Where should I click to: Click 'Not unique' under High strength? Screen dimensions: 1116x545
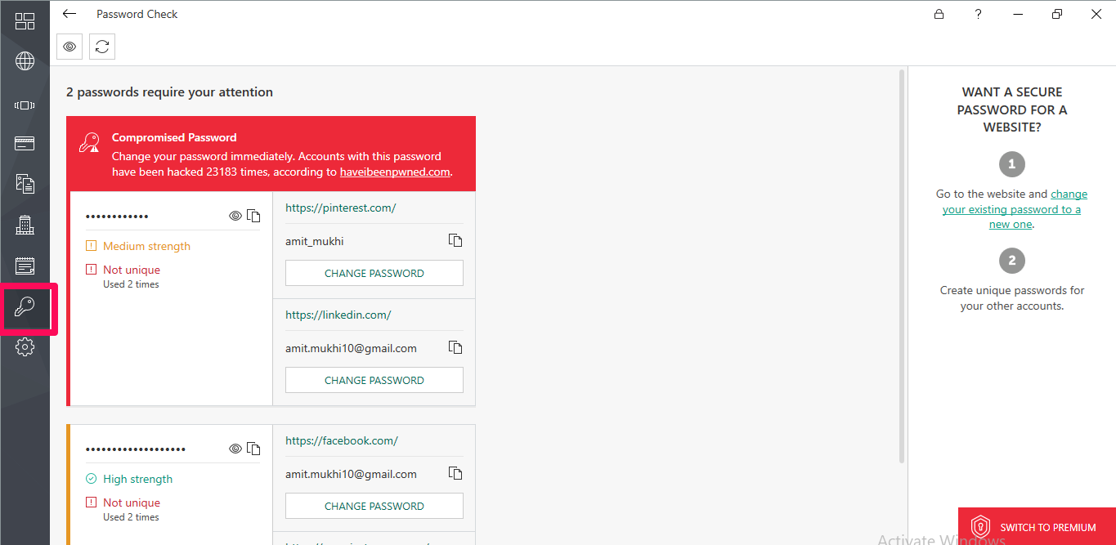(x=132, y=503)
